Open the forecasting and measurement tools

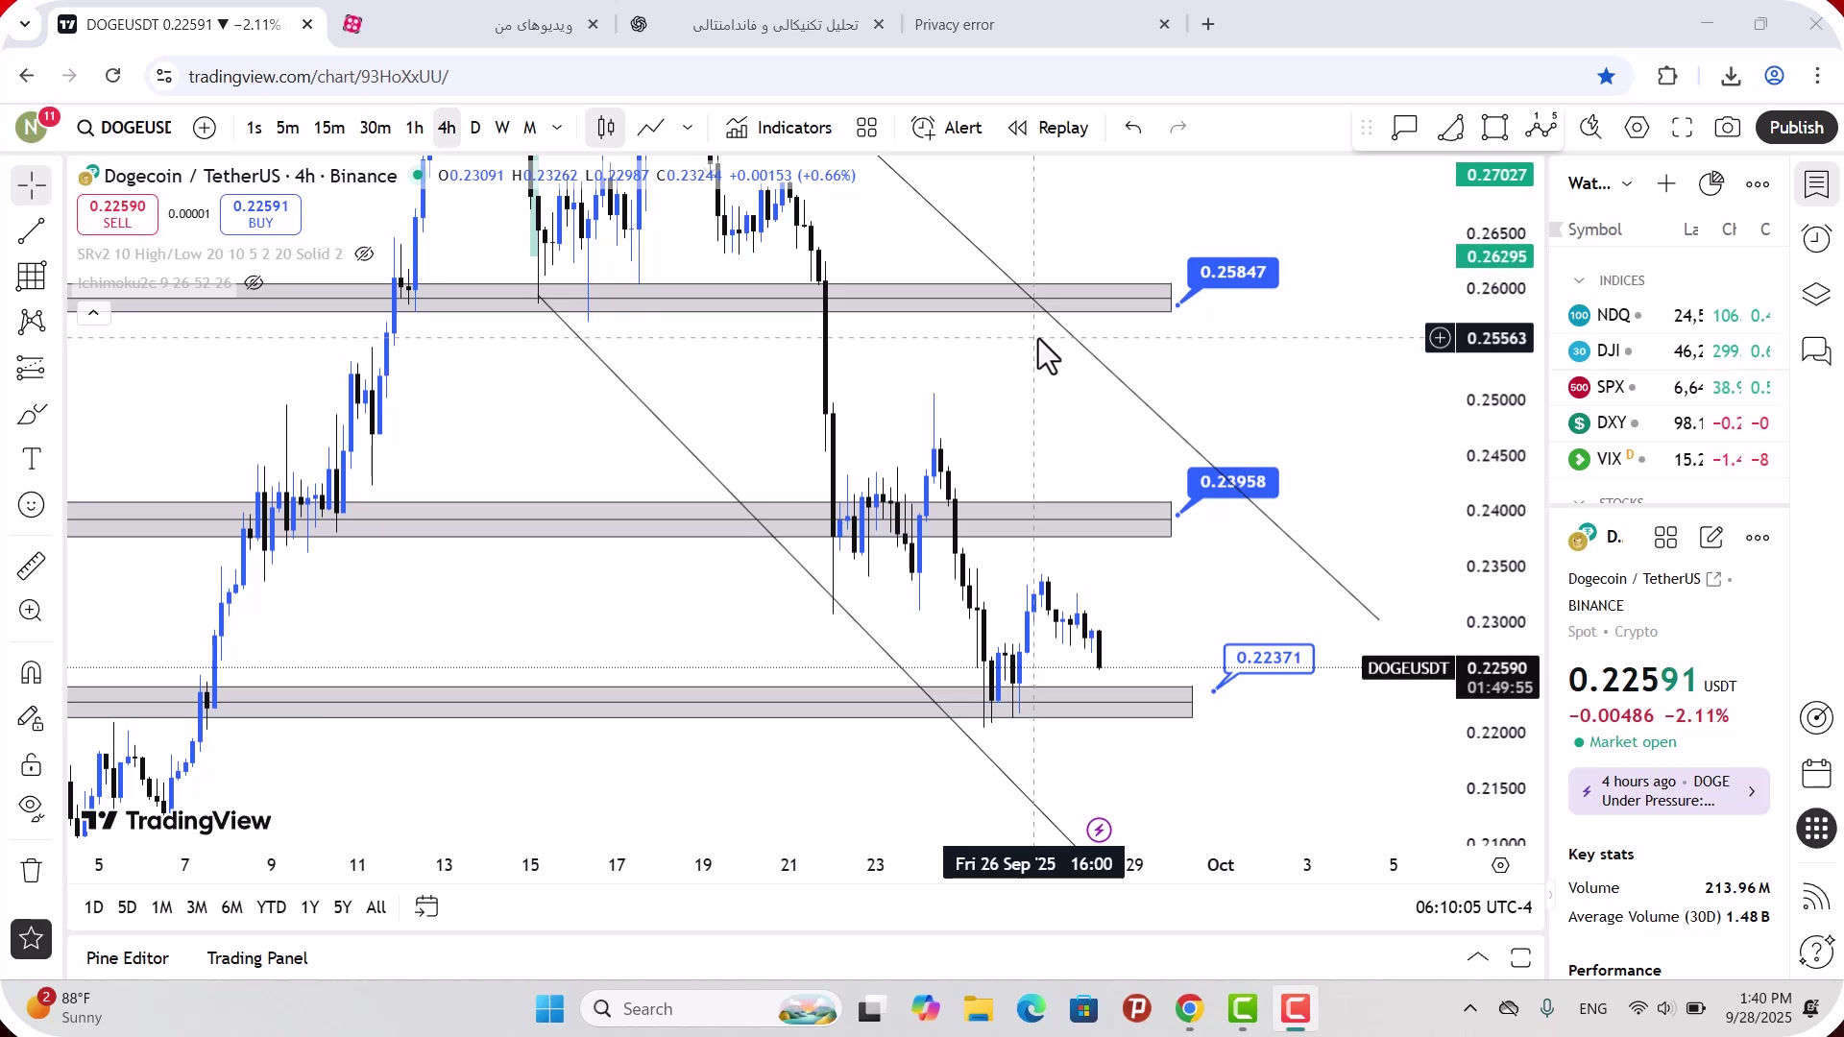[32, 368]
